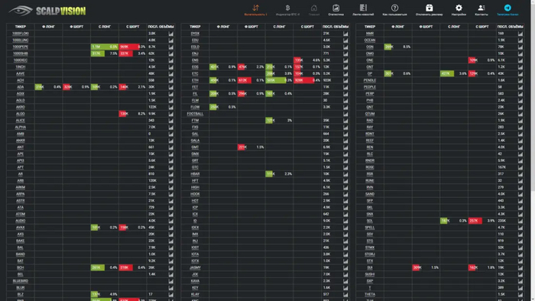
Task: Open the Как пользоваться help page
Action: pos(395,9)
